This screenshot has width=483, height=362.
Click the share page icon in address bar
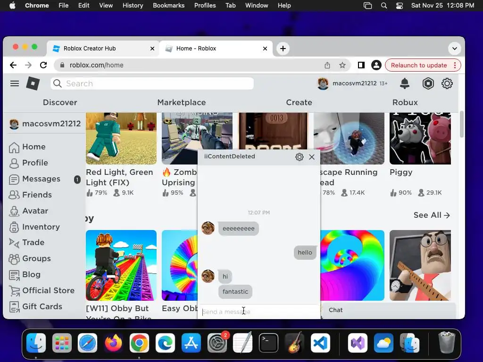[x=327, y=65]
